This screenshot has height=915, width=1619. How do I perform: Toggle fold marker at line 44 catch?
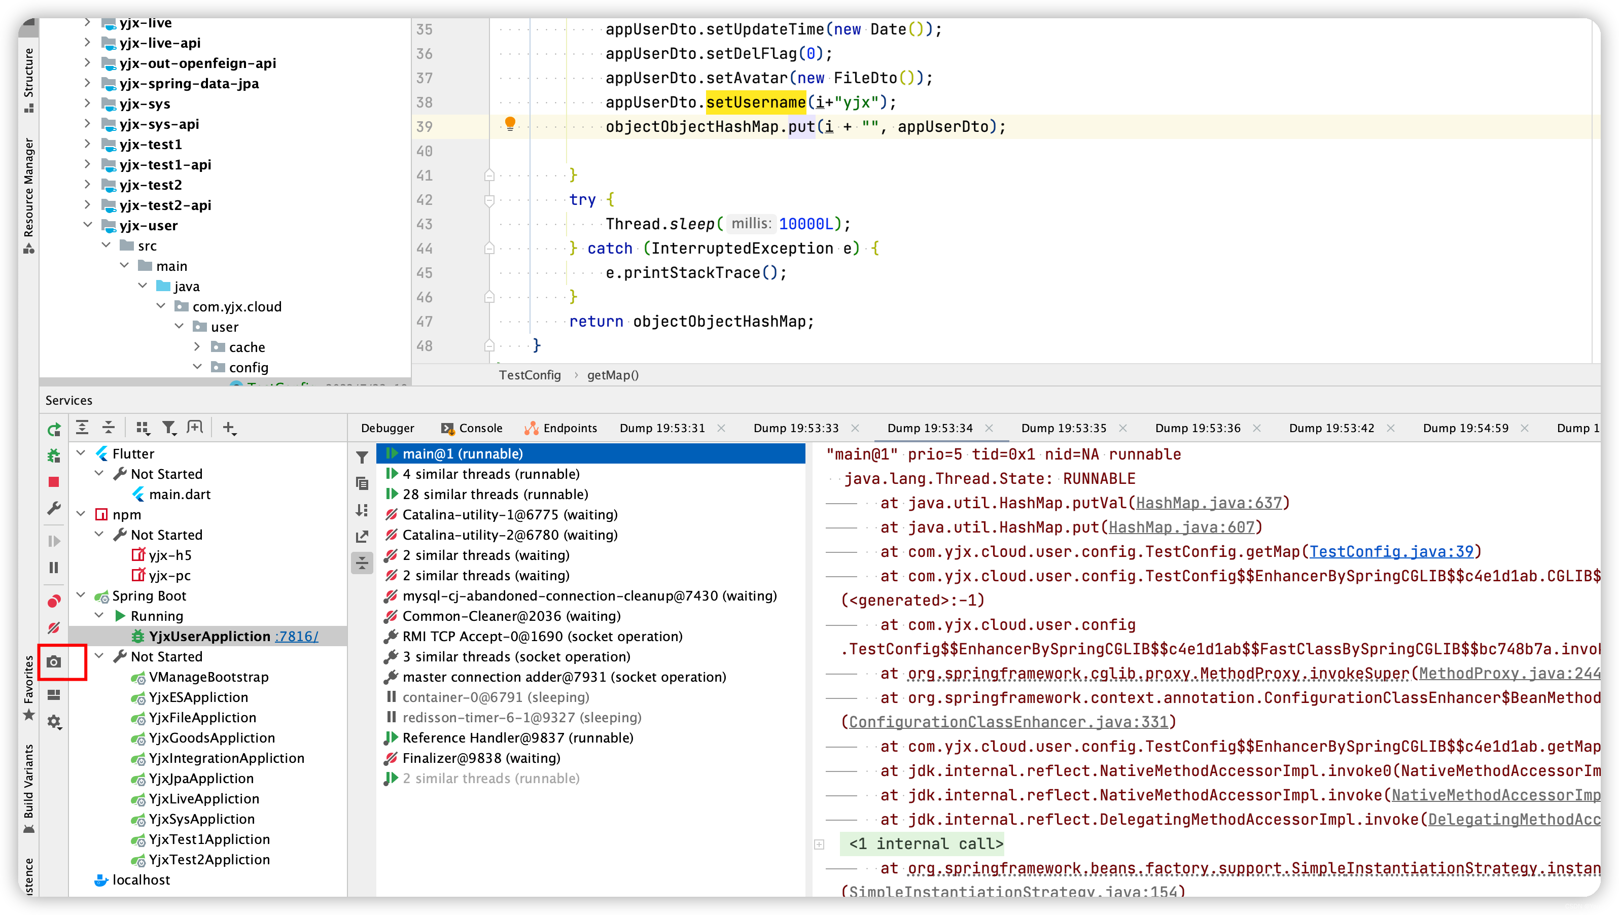(x=489, y=249)
